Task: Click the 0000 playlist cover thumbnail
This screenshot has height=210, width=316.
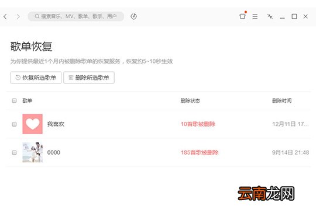Action: (x=32, y=152)
